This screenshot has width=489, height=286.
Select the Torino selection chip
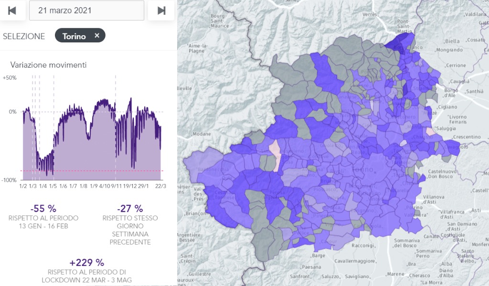point(74,36)
